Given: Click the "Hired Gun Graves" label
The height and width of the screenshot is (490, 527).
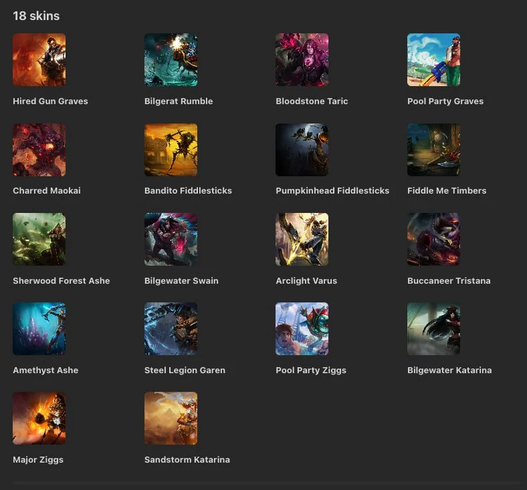Looking at the screenshot, I should [x=50, y=101].
